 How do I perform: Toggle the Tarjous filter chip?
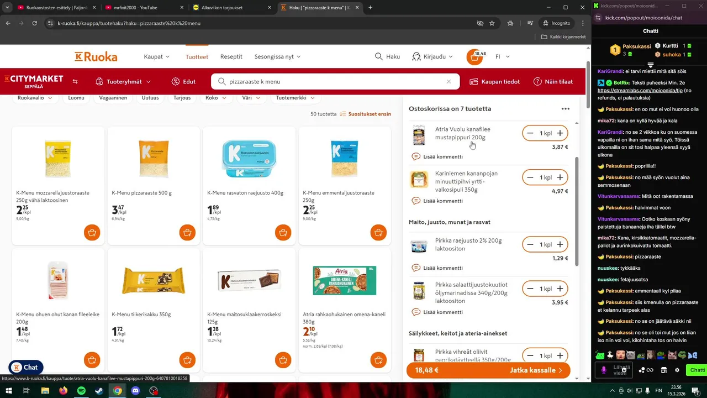point(182,98)
